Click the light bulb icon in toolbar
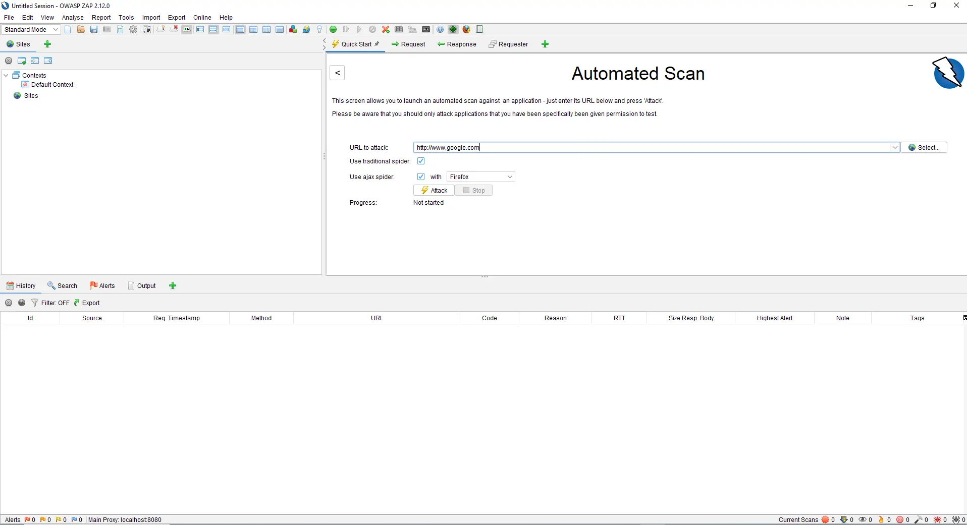 [x=319, y=29]
